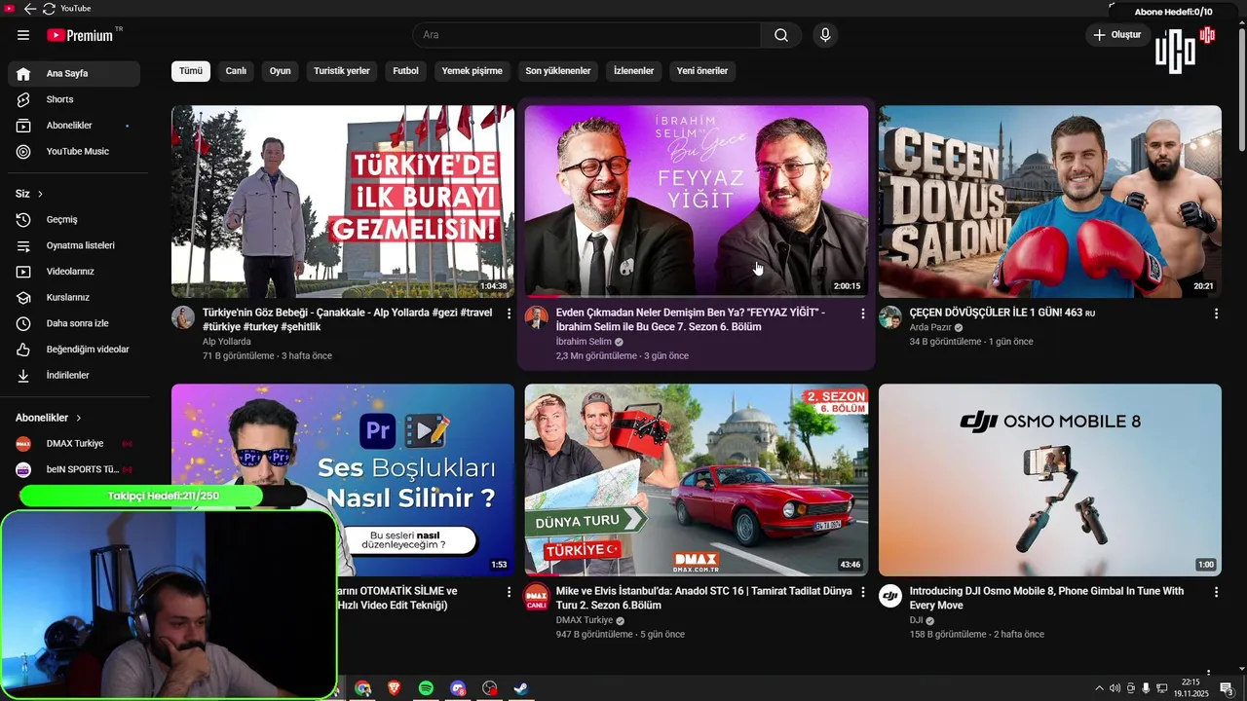
Task: Select the Son yüklenenler chip
Action: point(558,71)
